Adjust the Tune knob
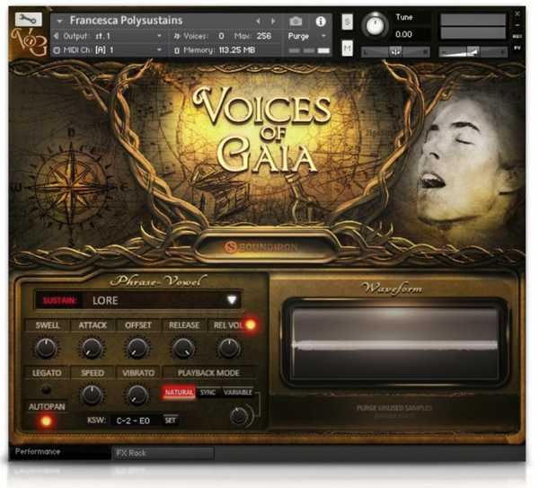 coord(375,25)
